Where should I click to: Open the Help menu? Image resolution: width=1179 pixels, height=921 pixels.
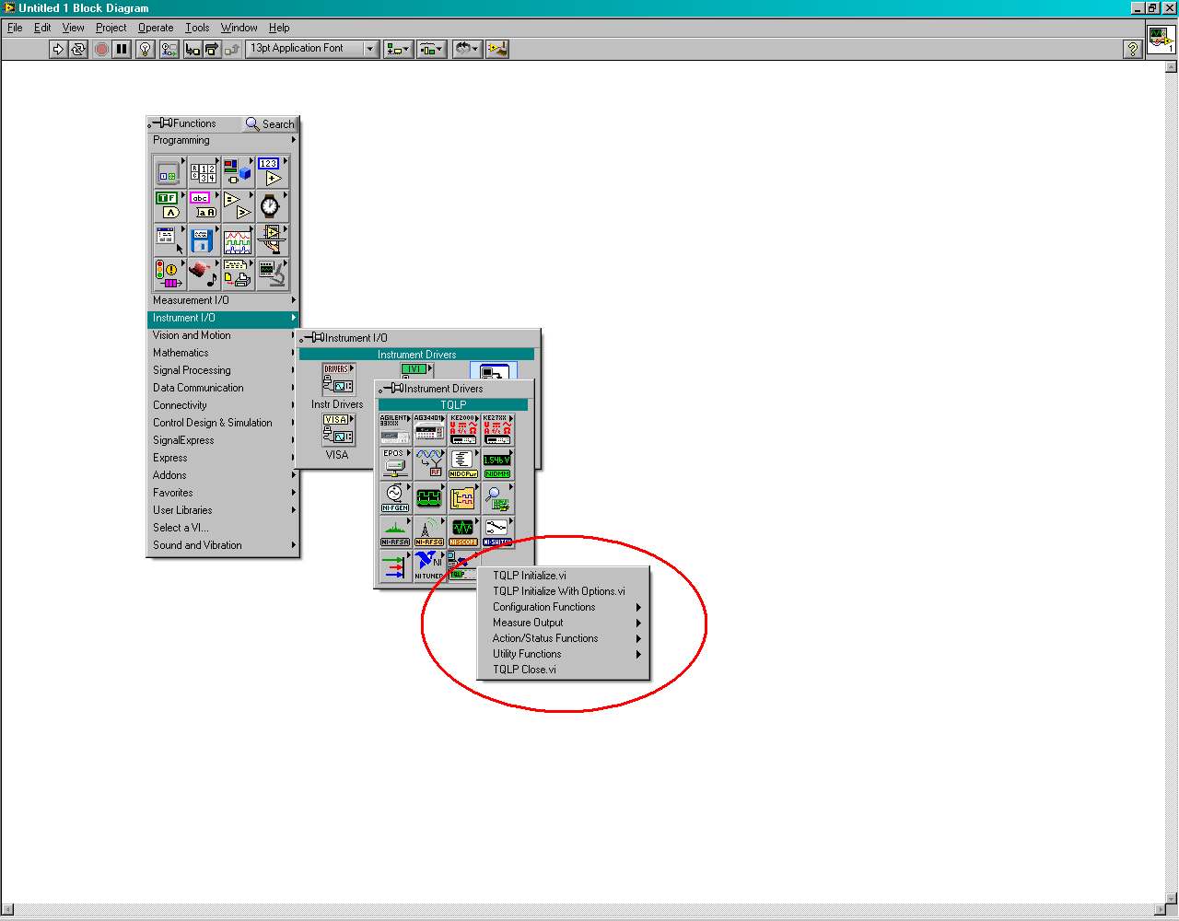tap(279, 28)
